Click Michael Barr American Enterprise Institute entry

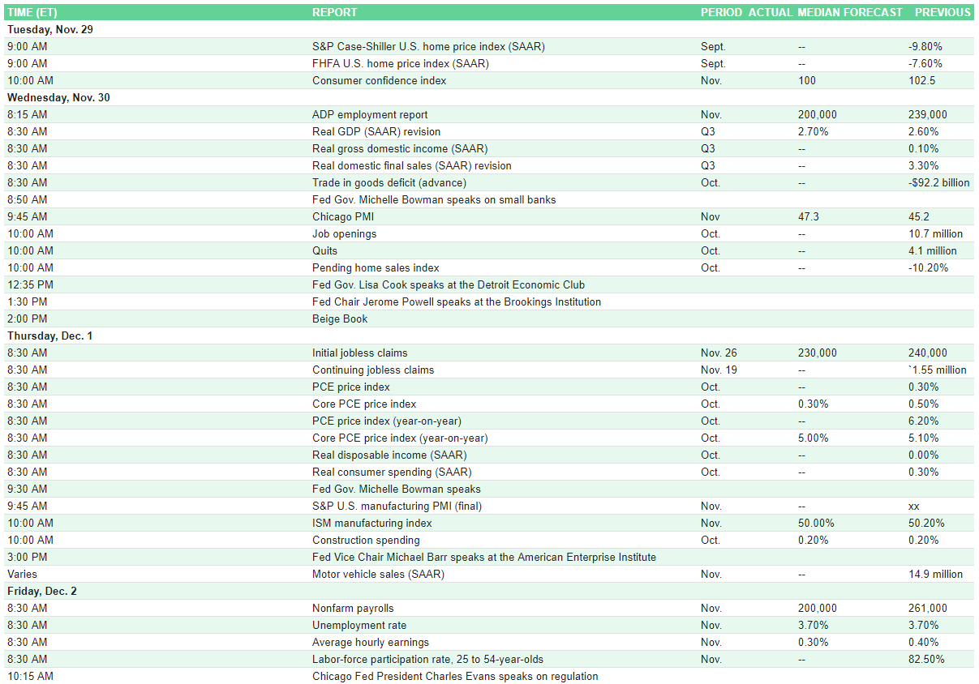tap(484, 557)
